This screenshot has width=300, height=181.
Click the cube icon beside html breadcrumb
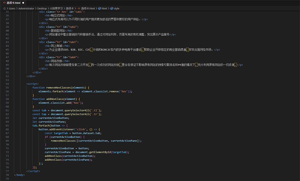point(99,8)
